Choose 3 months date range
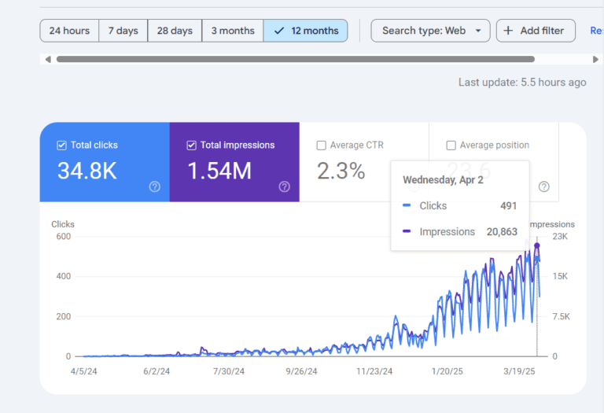 (x=232, y=31)
